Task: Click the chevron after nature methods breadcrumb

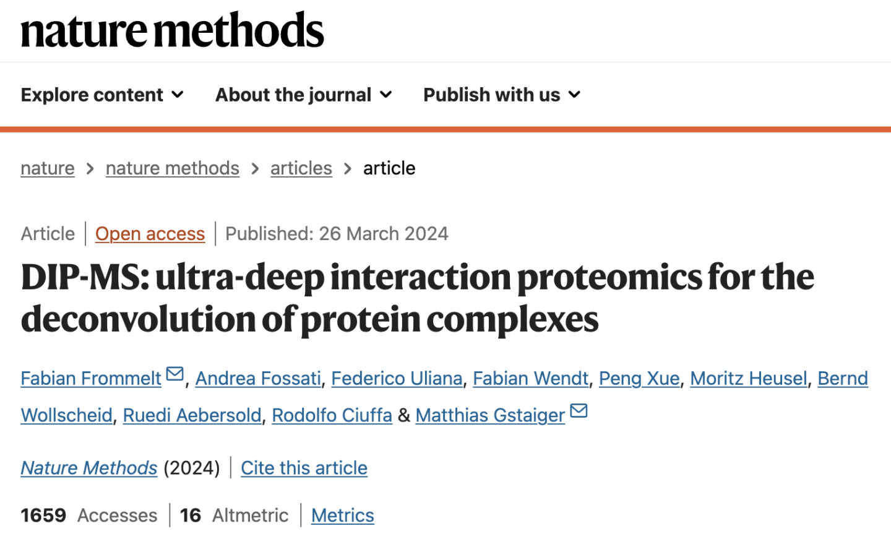Action: tap(254, 168)
